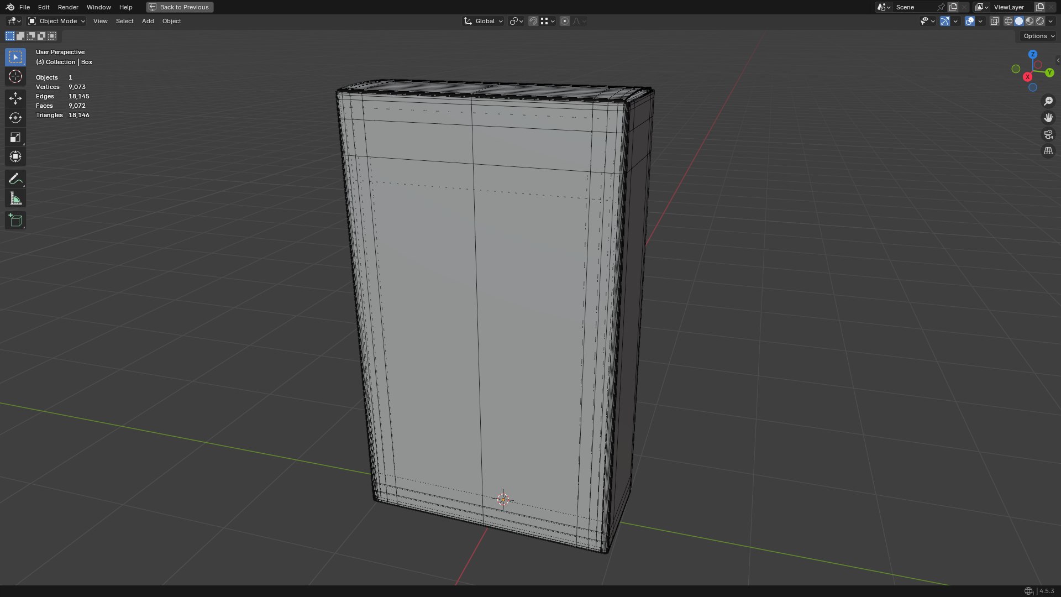
Task: Select the Annotate tool
Action: pos(15,179)
